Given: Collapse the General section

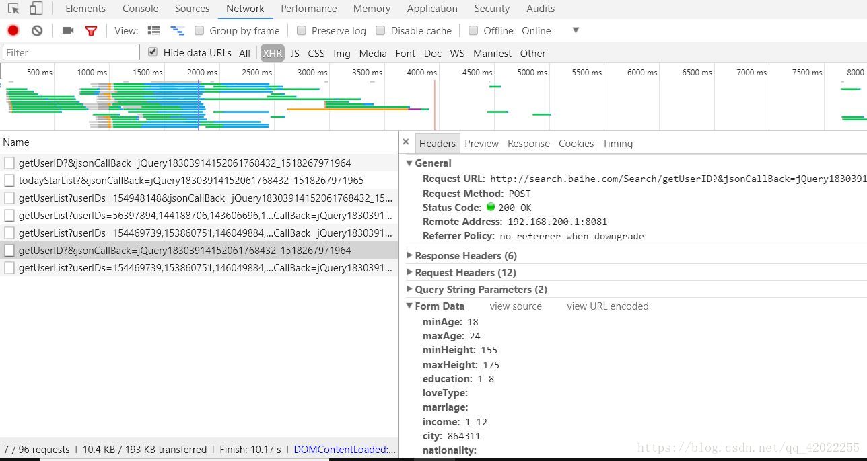Looking at the screenshot, I should pos(409,163).
